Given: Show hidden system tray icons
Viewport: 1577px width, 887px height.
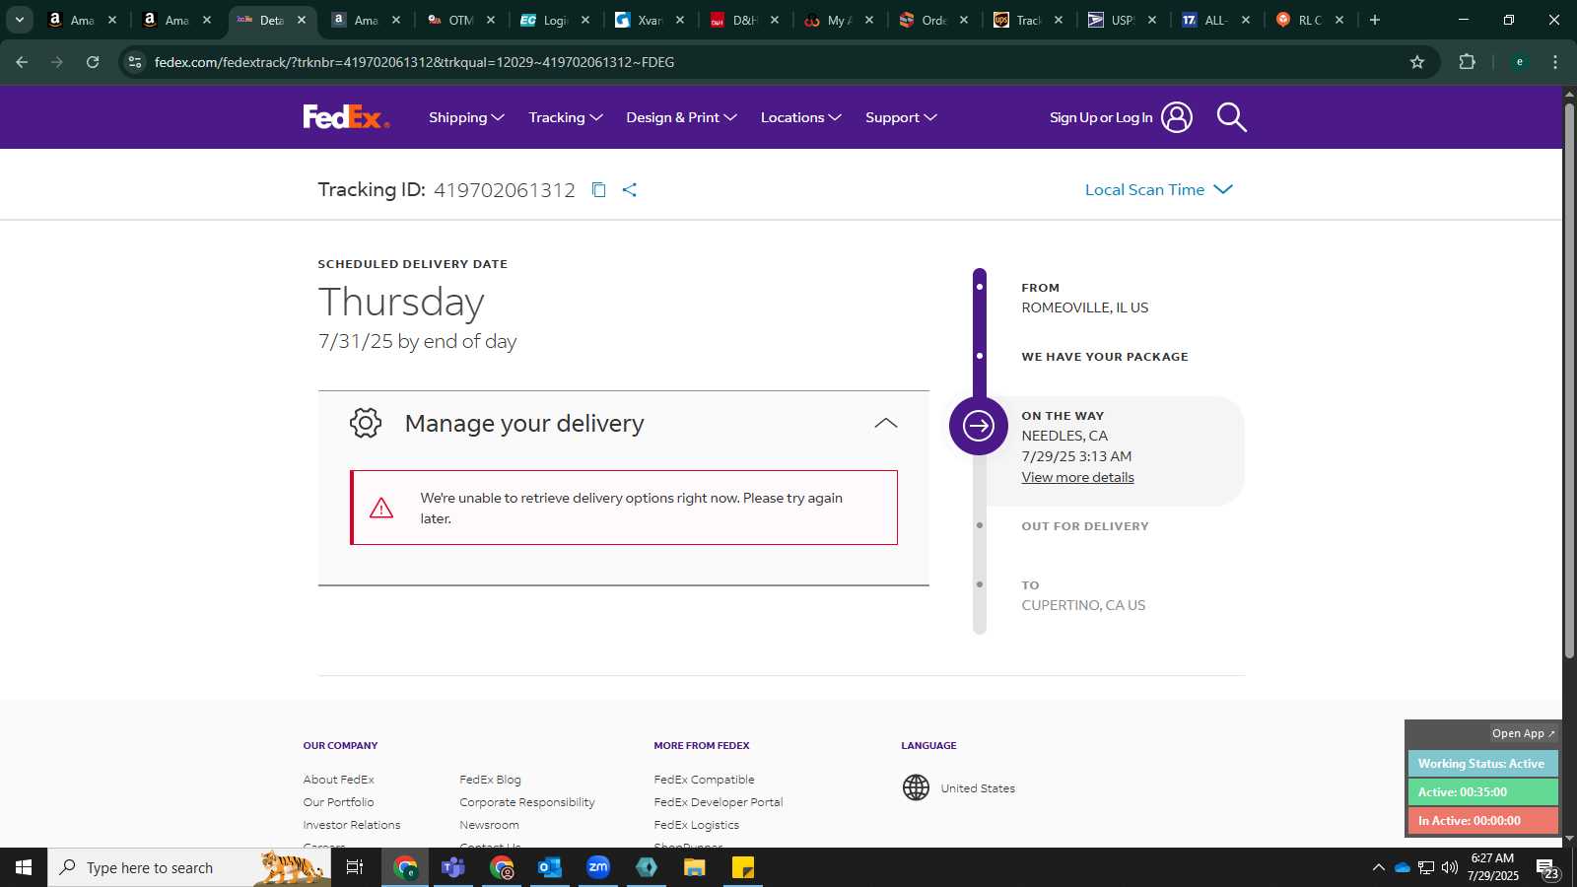Looking at the screenshot, I should pyautogui.click(x=1378, y=867).
